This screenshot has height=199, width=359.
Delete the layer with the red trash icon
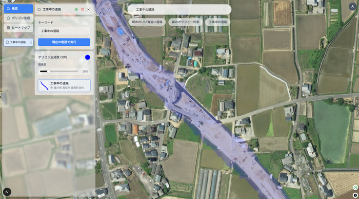tap(83, 10)
